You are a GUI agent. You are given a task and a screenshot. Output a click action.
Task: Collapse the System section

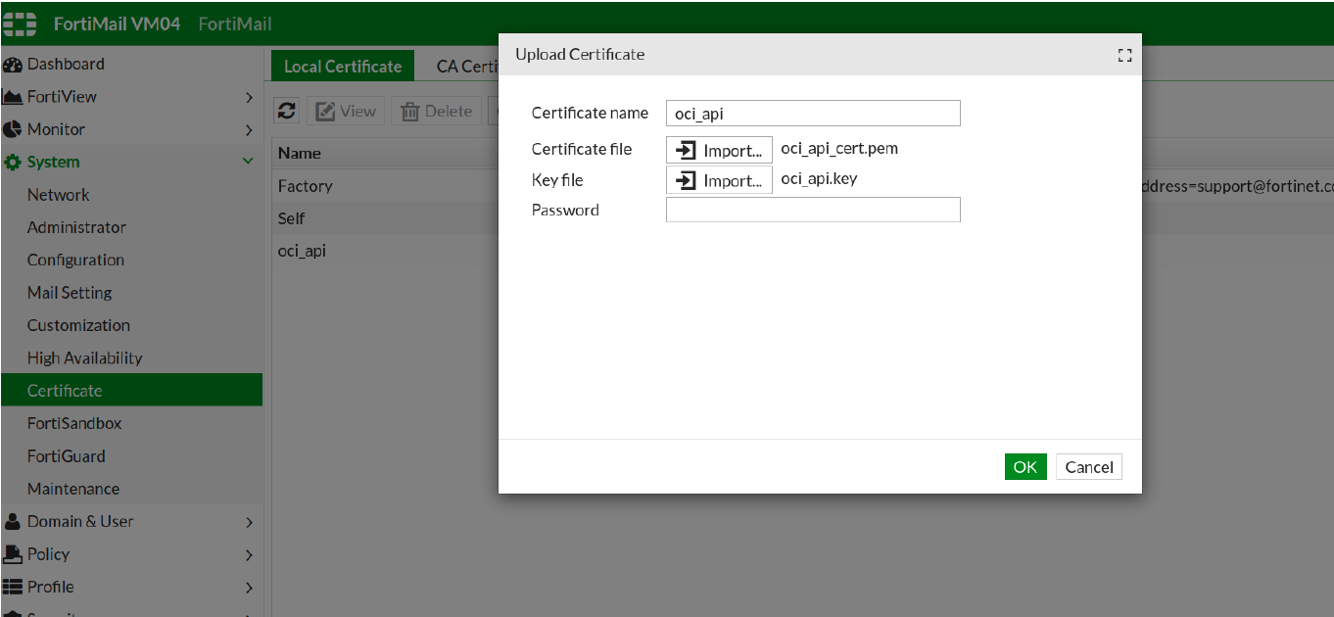pos(248,162)
